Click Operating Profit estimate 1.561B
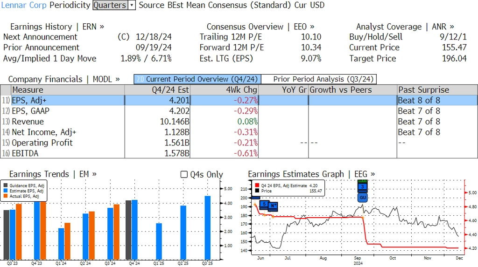 coord(177,143)
